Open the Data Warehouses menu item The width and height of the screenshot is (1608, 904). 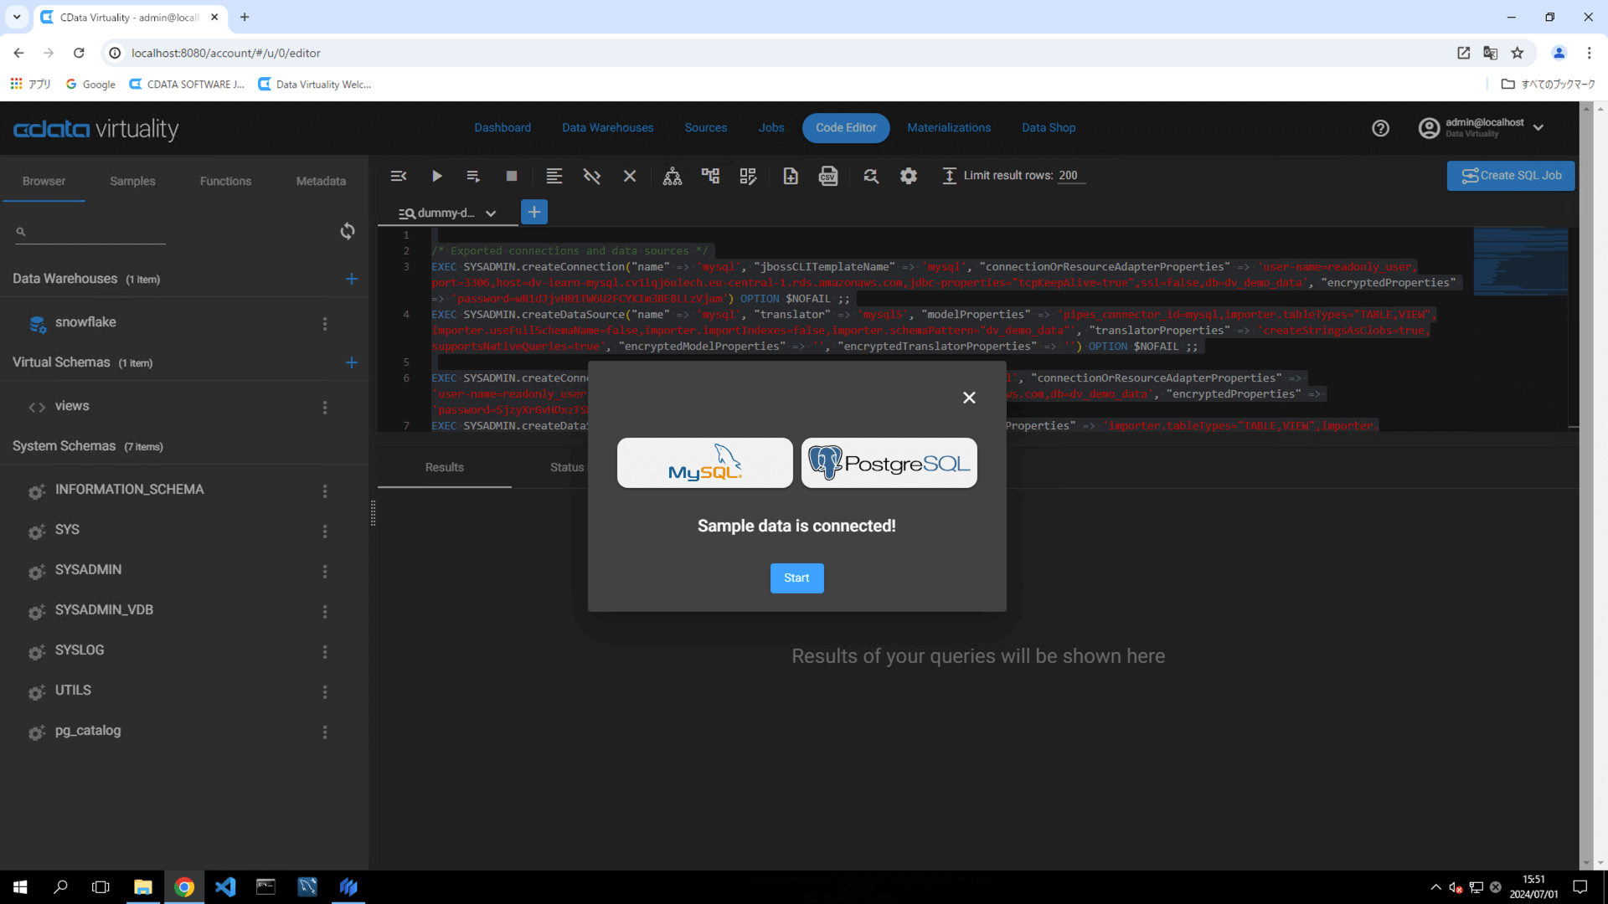click(x=607, y=128)
